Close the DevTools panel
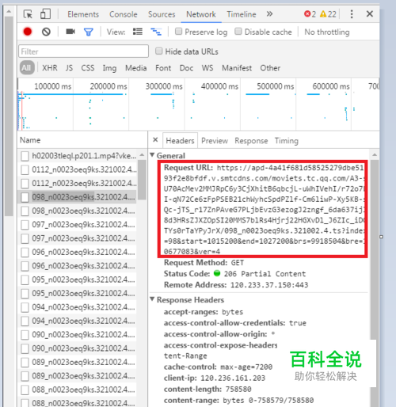Viewport: 396px width, 407px height. coord(370,13)
